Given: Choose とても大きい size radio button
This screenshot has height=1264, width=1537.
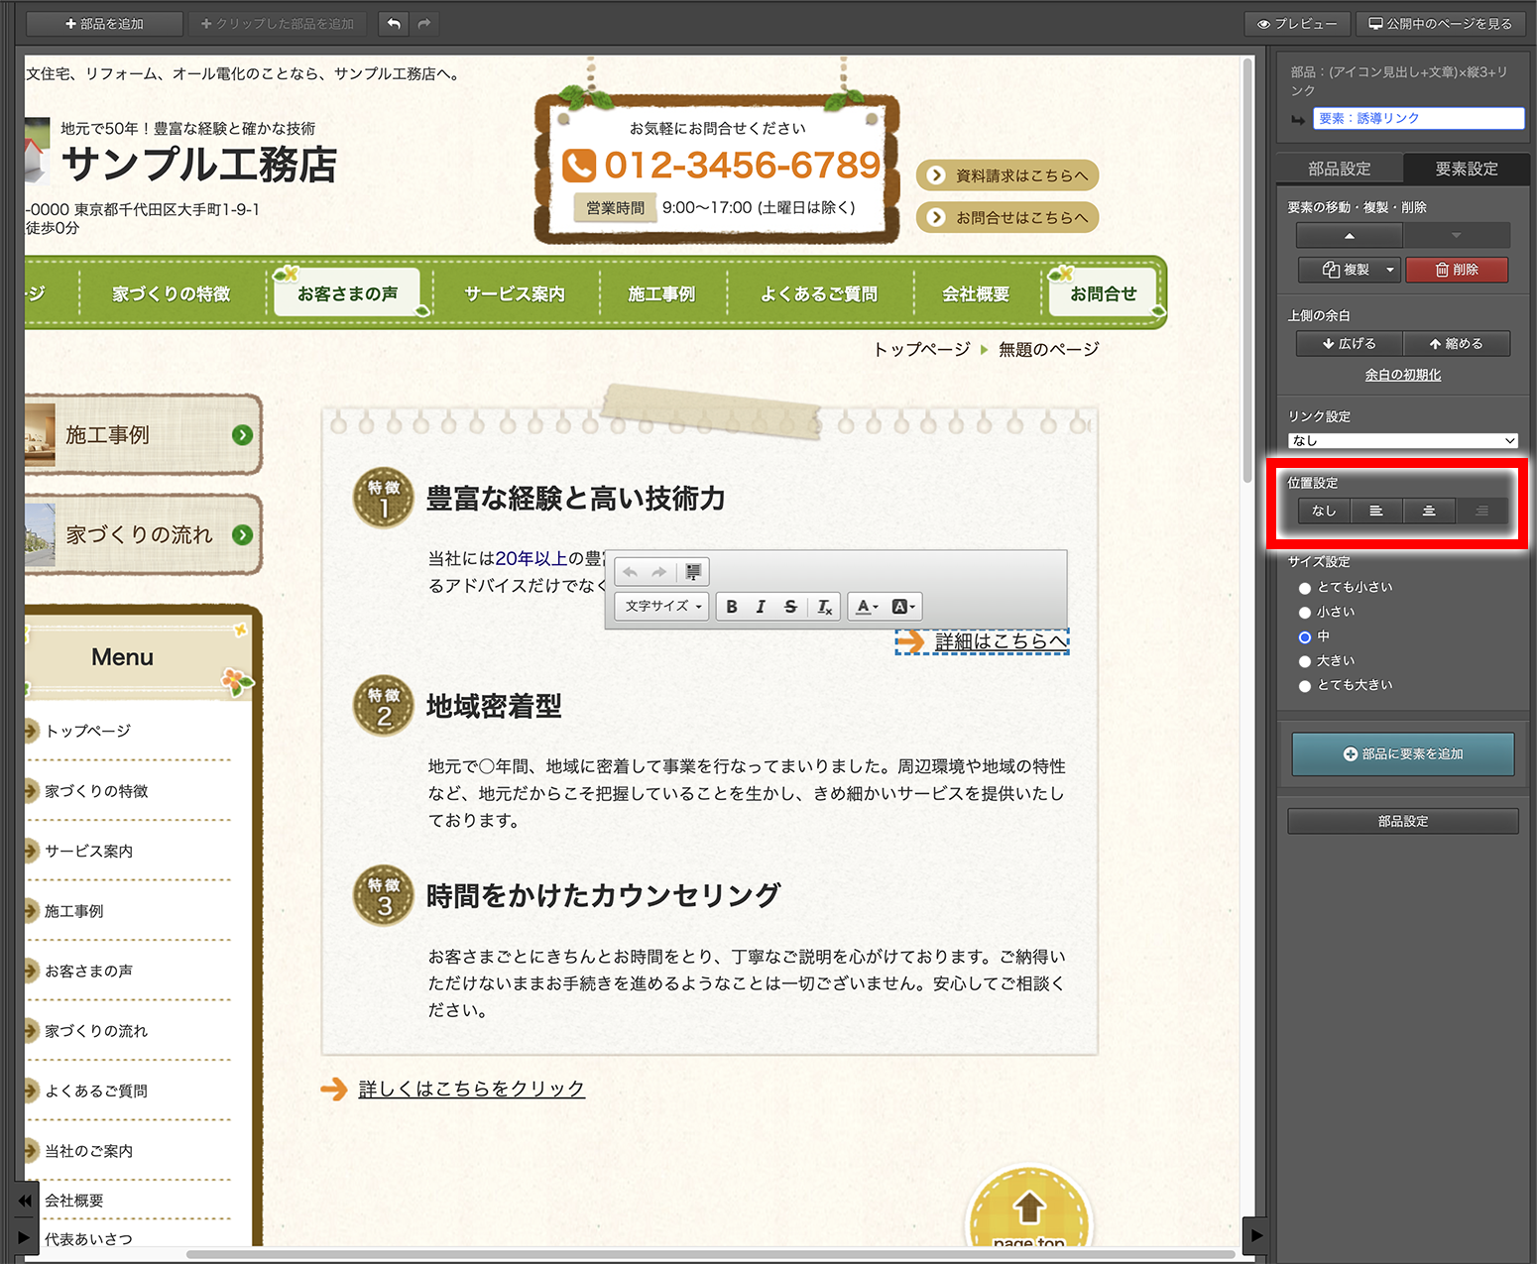Looking at the screenshot, I should click(x=1305, y=686).
